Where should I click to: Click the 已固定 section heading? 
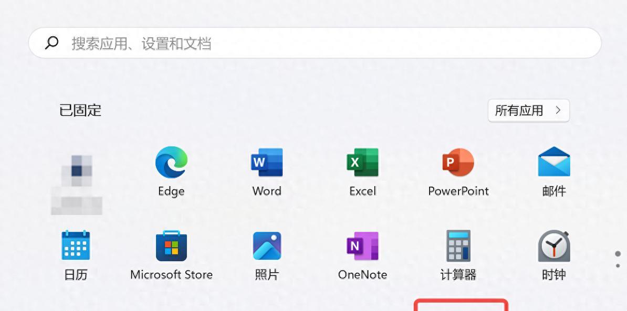coord(80,110)
